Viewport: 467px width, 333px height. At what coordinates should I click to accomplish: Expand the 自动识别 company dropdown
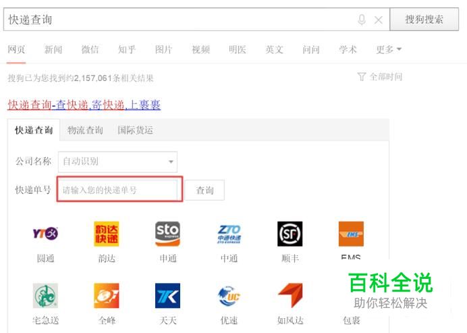pyautogui.click(x=117, y=162)
